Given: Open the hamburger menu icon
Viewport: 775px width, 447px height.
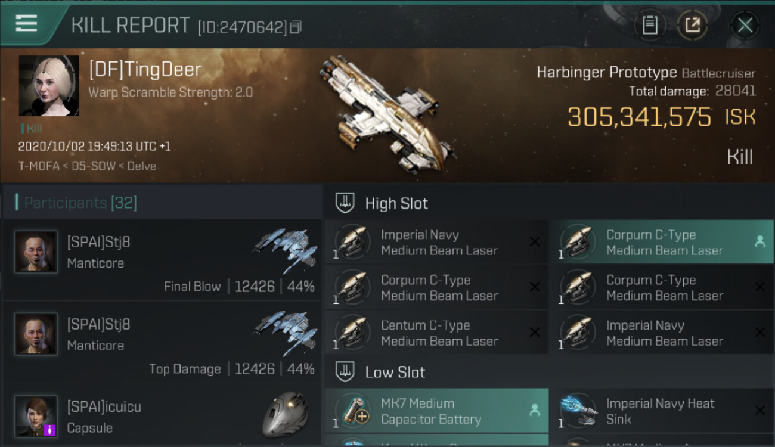Looking at the screenshot, I should (26, 23).
